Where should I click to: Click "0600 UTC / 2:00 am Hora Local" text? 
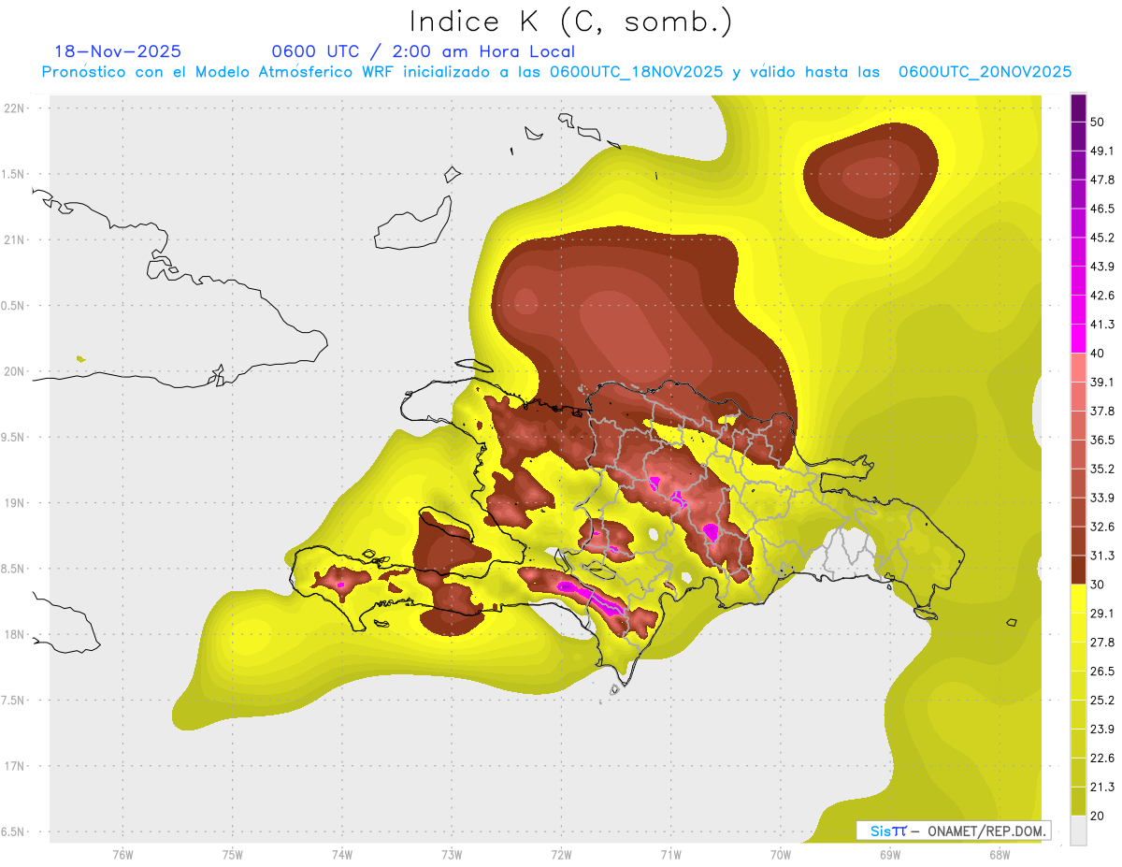tap(423, 51)
